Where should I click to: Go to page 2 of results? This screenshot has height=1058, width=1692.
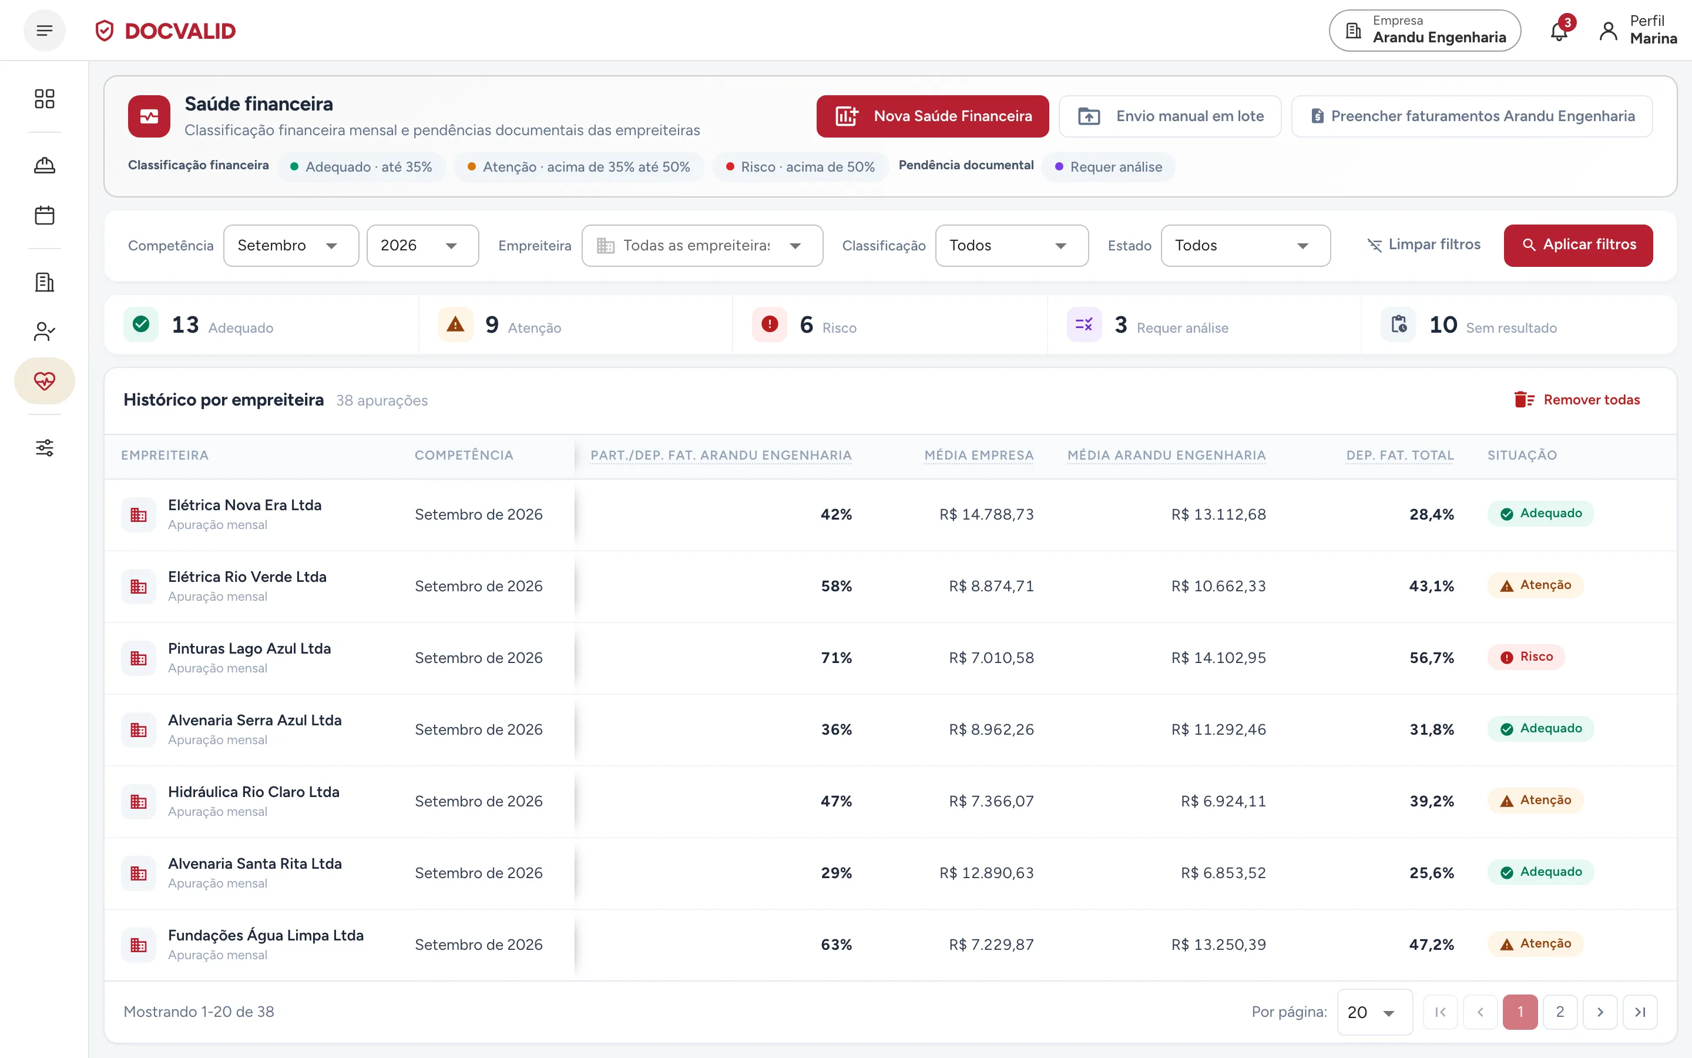tap(1560, 1012)
